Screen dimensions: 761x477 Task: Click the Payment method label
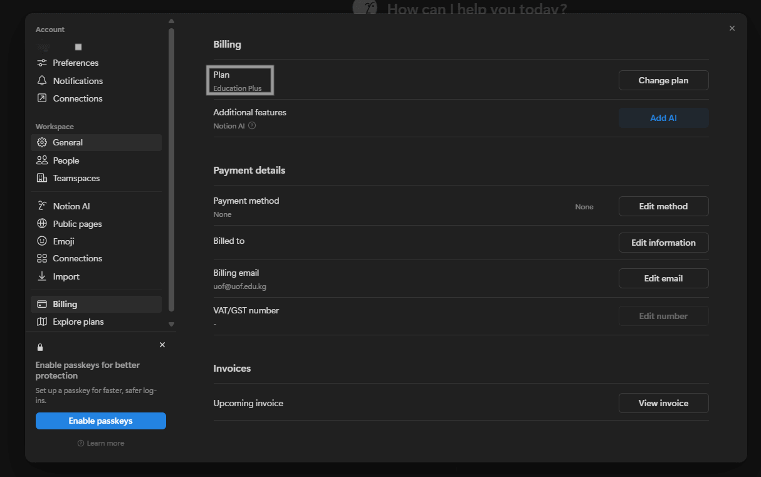coord(246,201)
